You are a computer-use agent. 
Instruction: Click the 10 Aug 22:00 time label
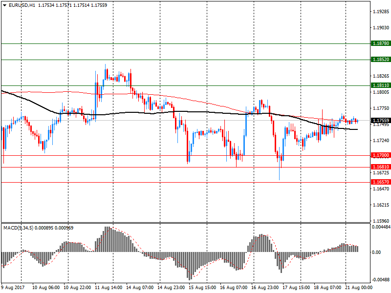pos(77,288)
